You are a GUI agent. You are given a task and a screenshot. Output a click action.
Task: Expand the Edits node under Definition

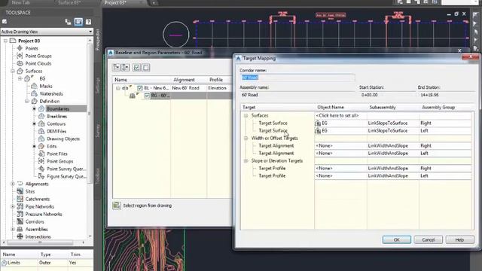click(34, 146)
